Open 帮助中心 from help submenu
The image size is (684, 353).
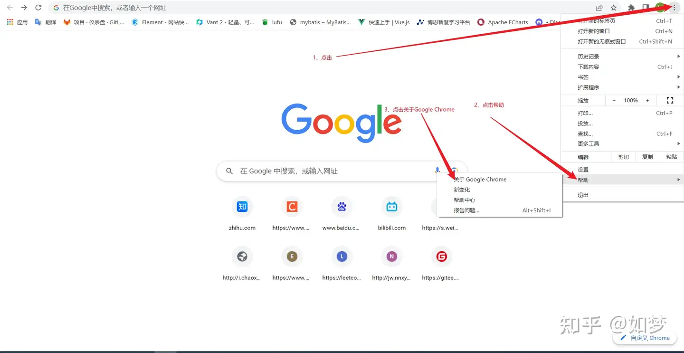pos(499,200)
